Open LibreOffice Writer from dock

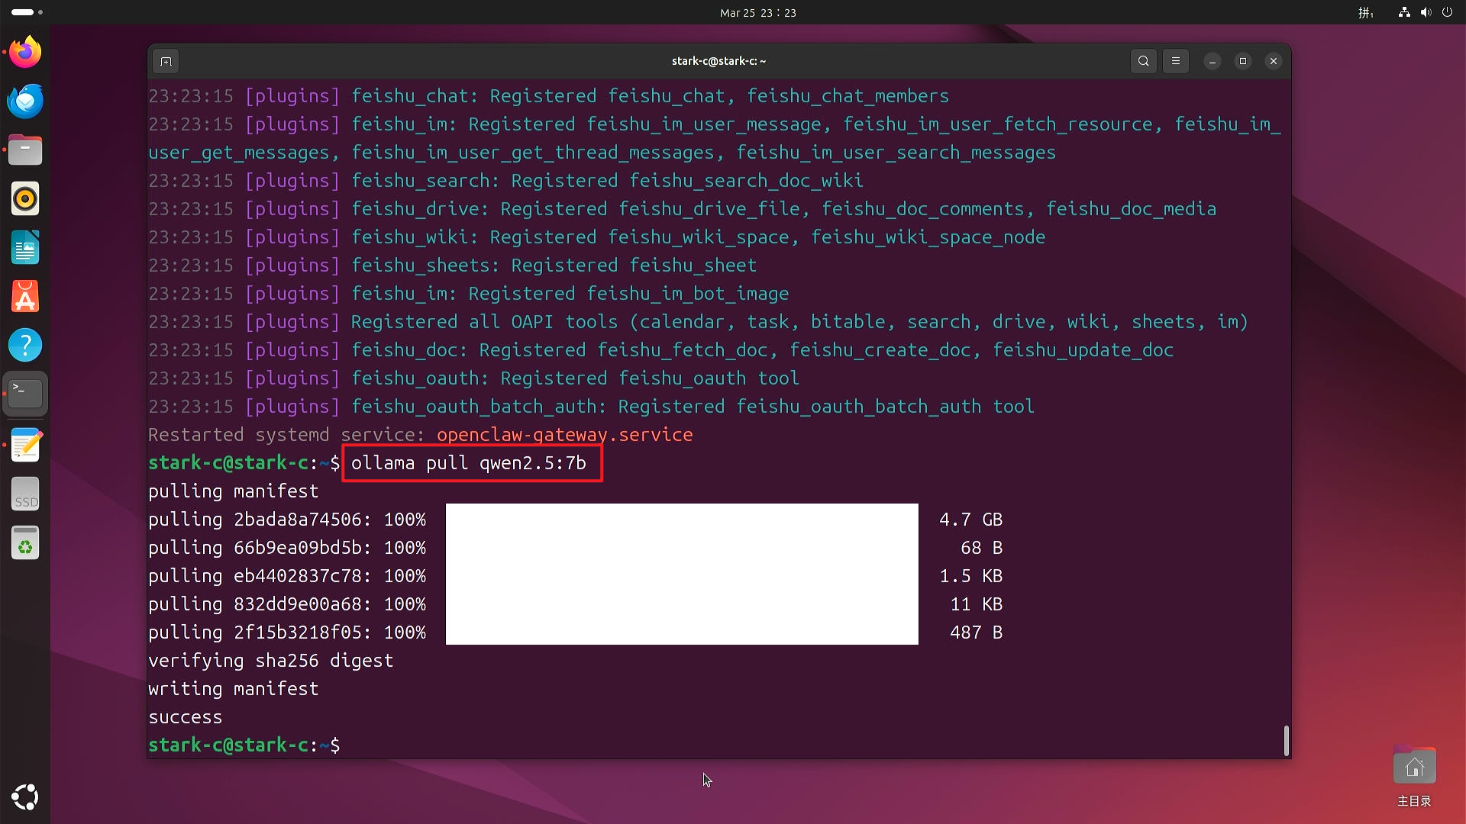point(25,248)
